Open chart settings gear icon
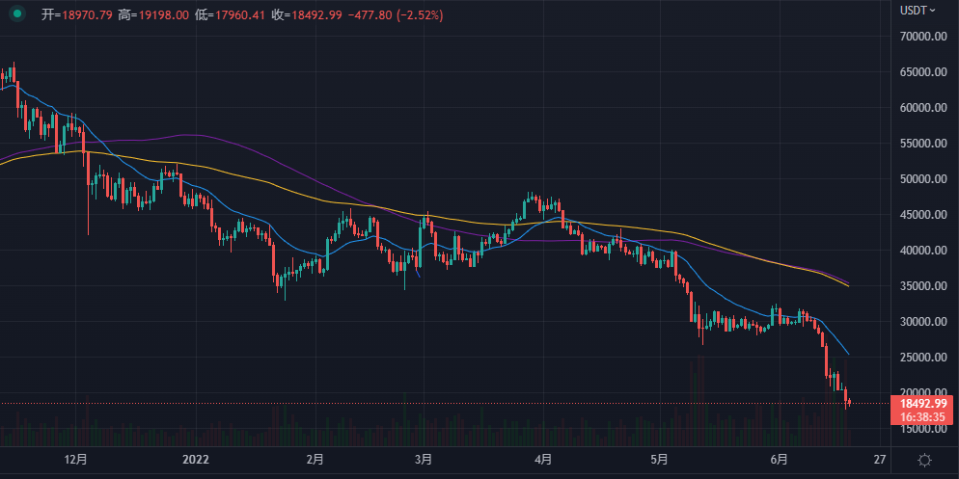Screen dimensions: 959x479 coord(924,460)
